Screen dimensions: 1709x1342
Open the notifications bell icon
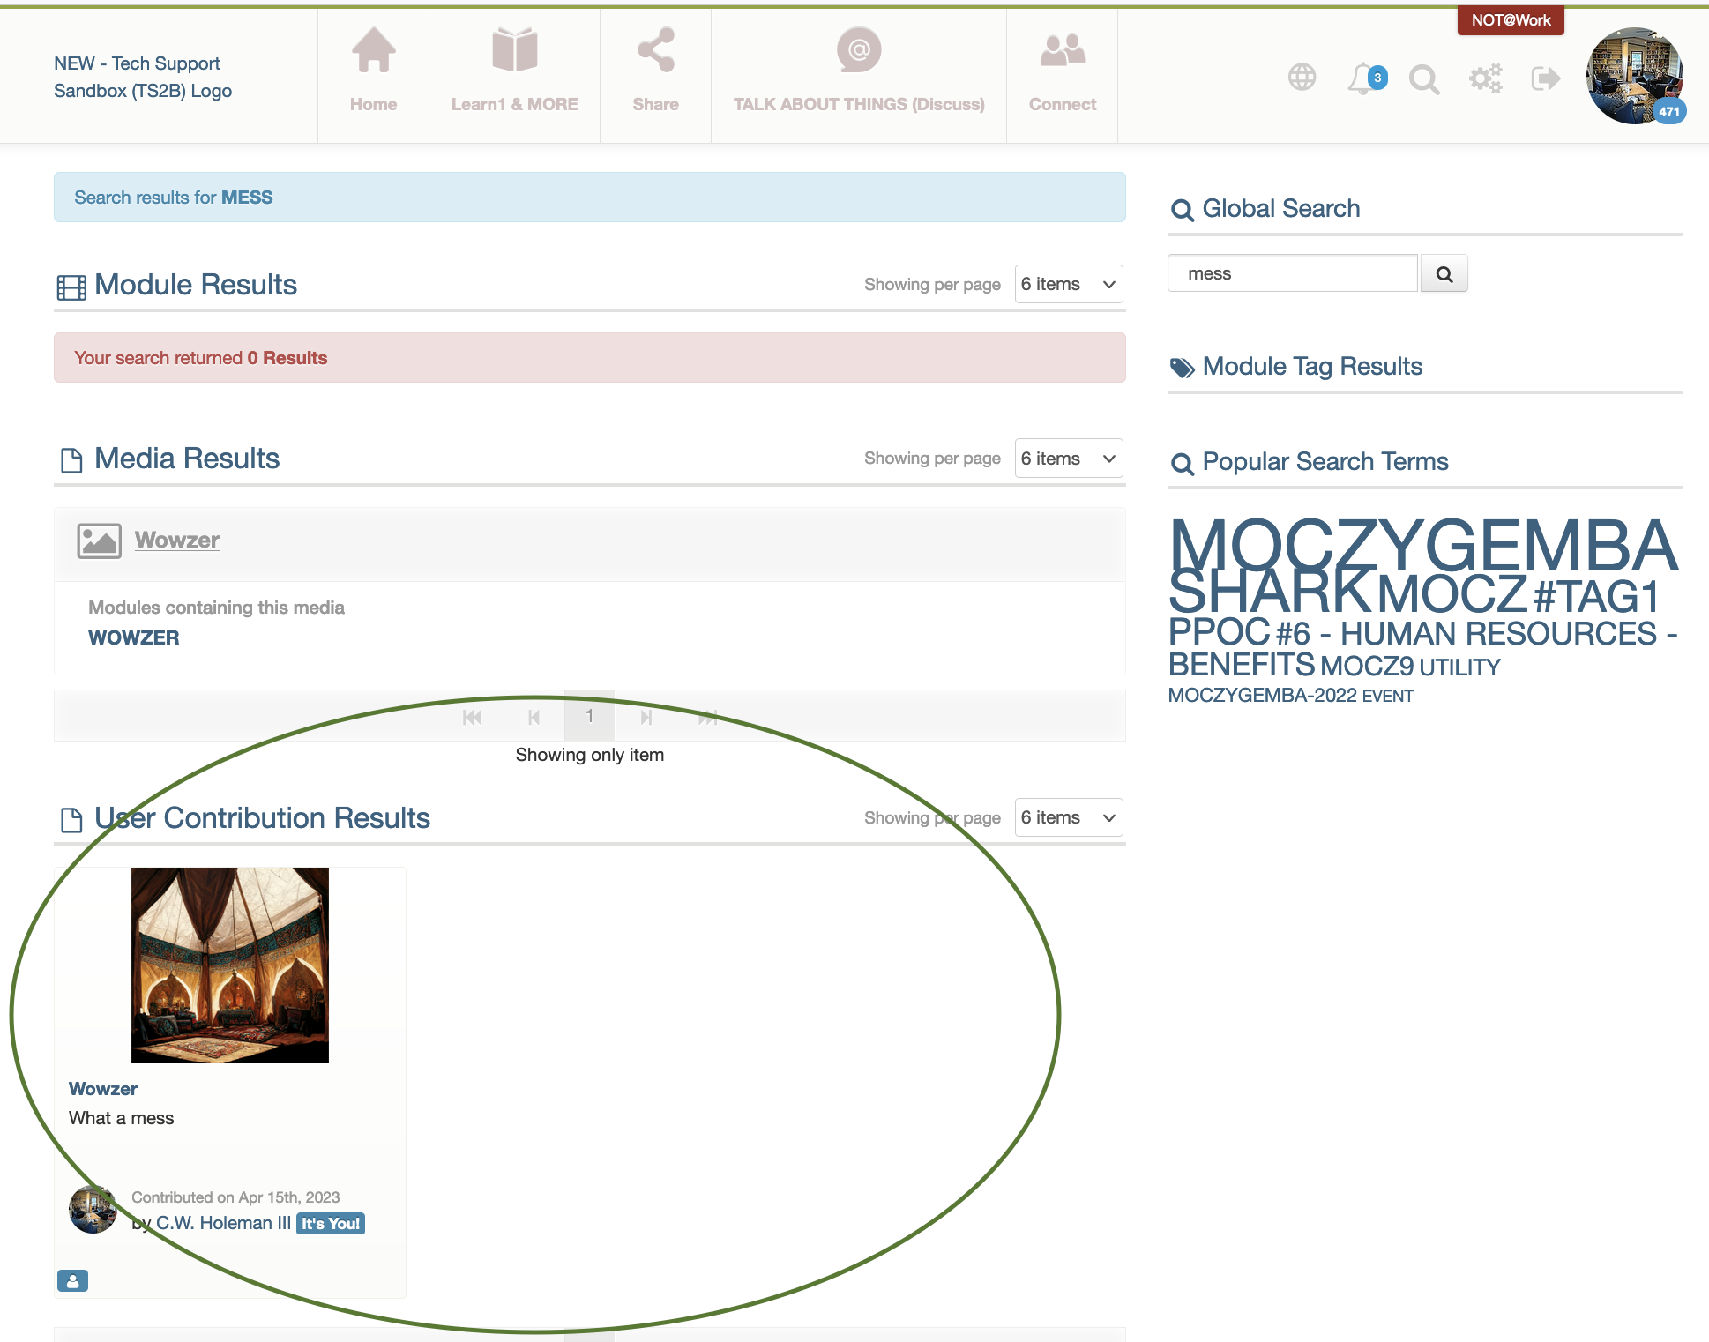coord(1362,78)
